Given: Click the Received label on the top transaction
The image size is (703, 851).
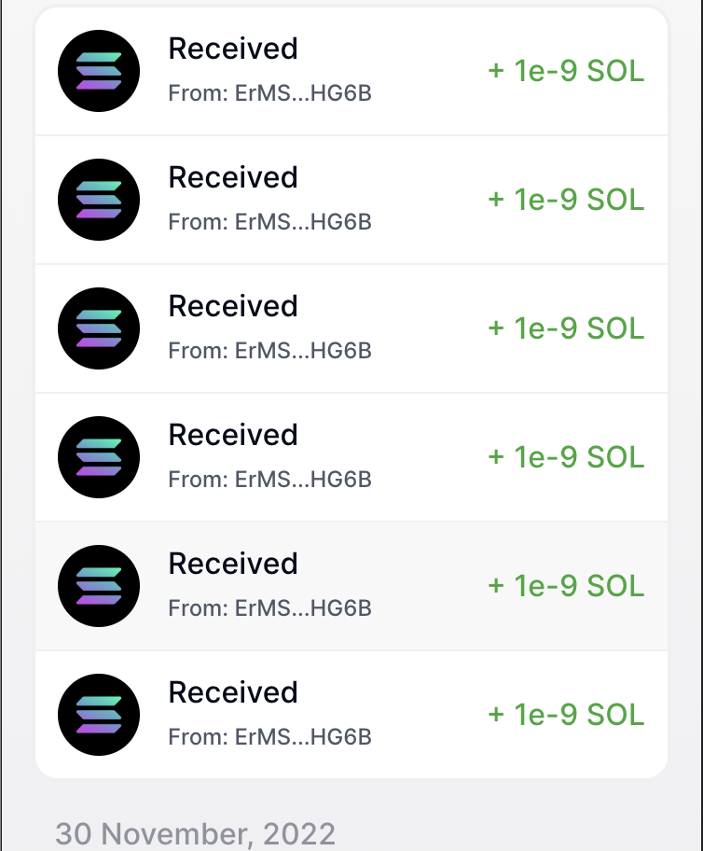Looking at the screenshot, I should click(232, 49).
